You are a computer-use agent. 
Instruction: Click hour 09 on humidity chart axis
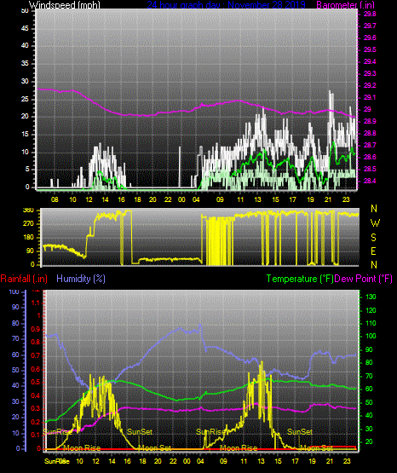pos(223,461)
